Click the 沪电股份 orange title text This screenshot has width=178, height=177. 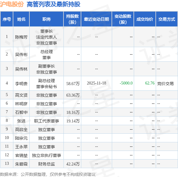coord(12,4)
